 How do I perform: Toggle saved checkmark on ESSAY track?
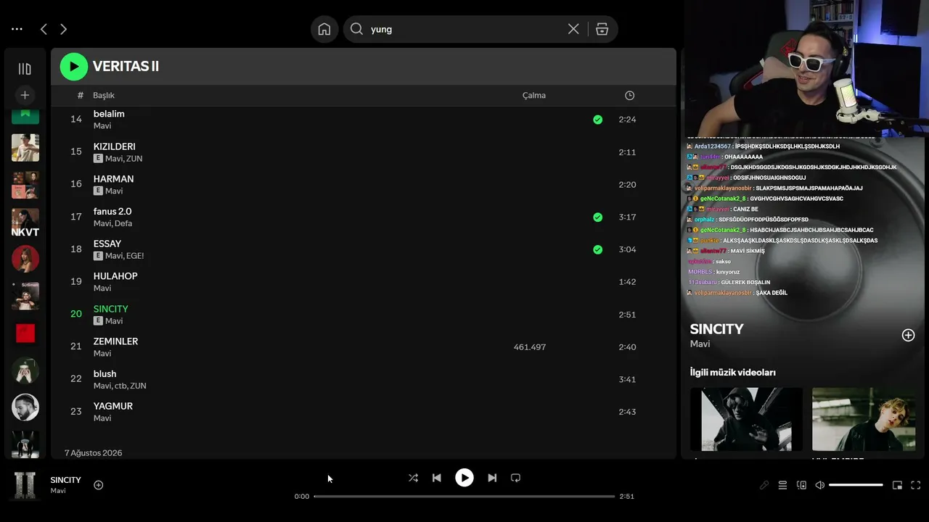[597, 249]
